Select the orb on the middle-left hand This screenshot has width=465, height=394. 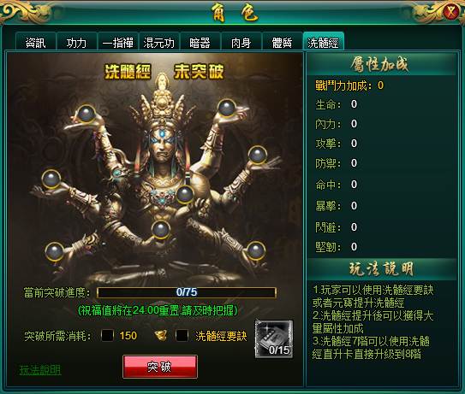(x=51, y=179)
